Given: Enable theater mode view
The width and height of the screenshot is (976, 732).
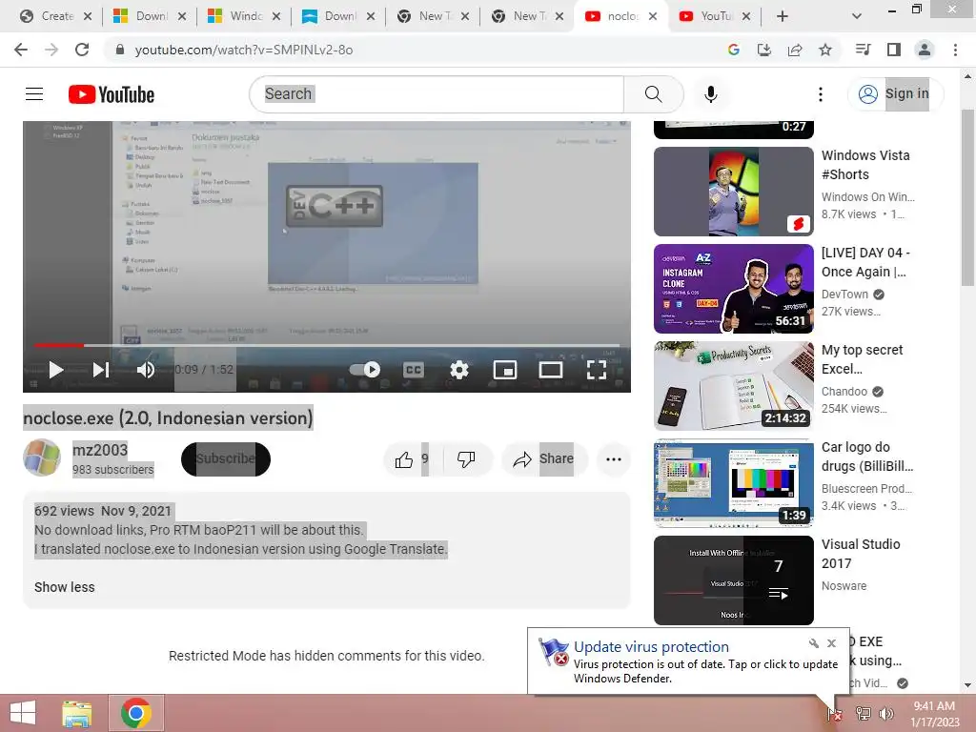Looking at the screenshot, I should click(x=551, y=370).
